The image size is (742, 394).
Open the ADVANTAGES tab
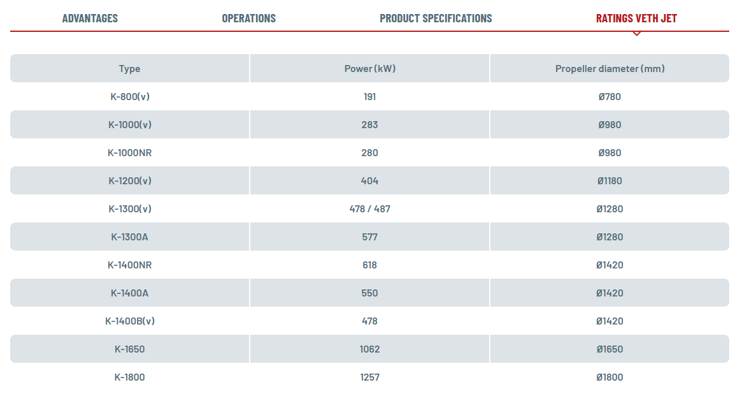coord(89,18)
